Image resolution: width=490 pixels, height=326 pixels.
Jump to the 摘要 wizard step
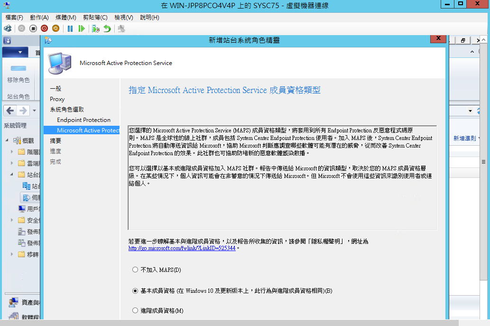[55, 140]
